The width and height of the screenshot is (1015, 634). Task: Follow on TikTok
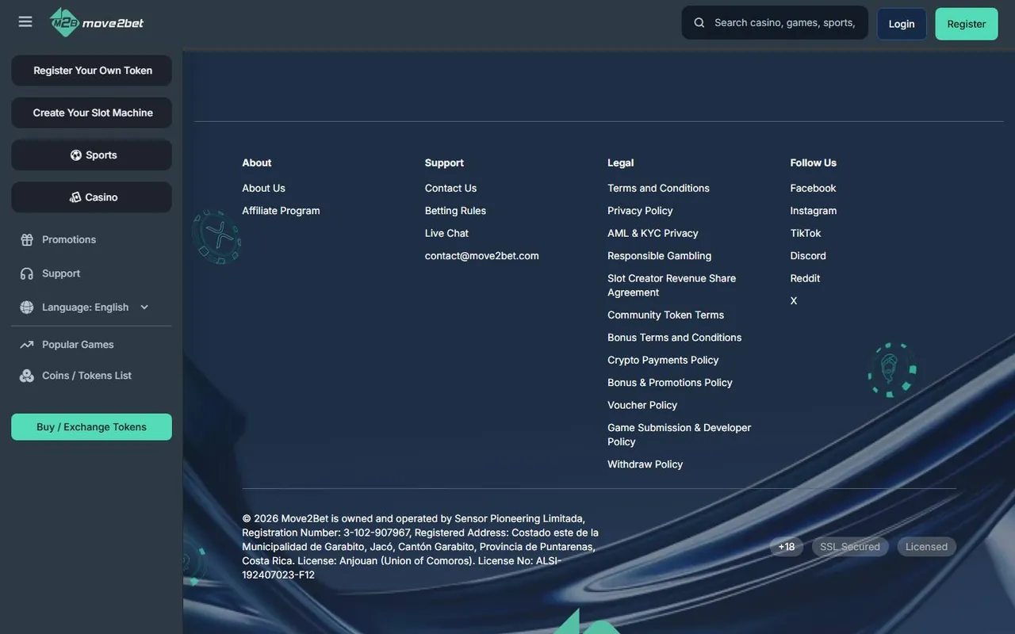point(805,234)
